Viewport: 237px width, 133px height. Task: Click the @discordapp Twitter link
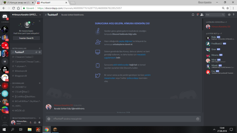click(133, 78)
